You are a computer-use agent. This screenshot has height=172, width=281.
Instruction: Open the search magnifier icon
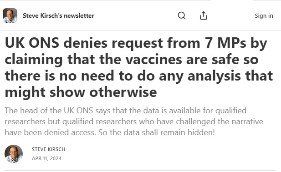click(x=182, y=15)
